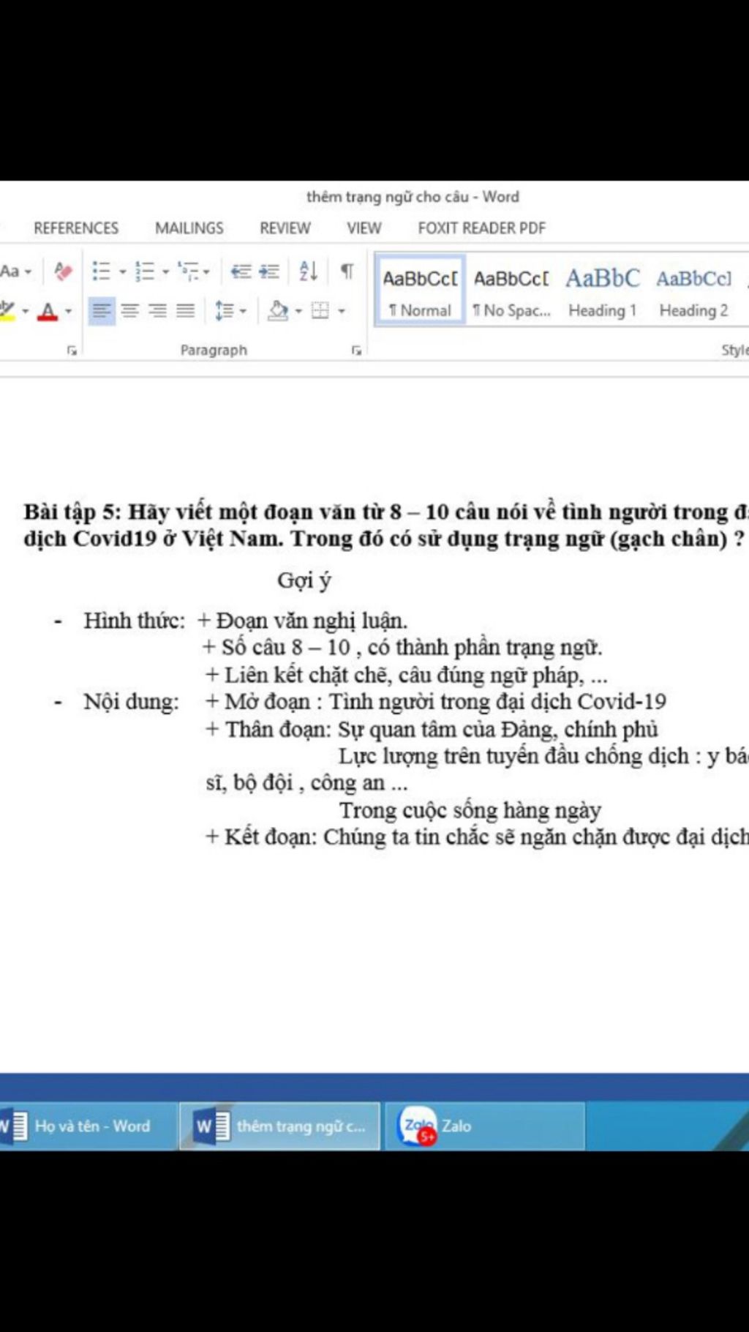This screenshot has width=749, height=1332.
Task: Click 'Hình thức:' label in document
Action: pyautogui.click(x=135, y=621)
